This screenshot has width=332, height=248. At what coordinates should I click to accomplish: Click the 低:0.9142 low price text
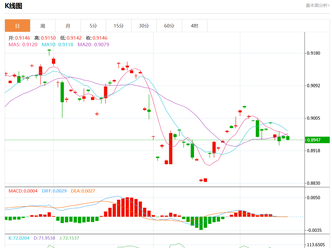pos(71,38)
